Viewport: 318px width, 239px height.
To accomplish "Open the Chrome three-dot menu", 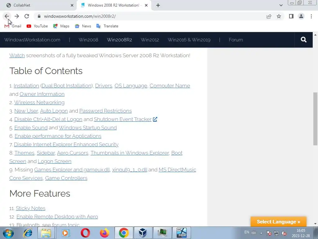I will tap(311, 16).
